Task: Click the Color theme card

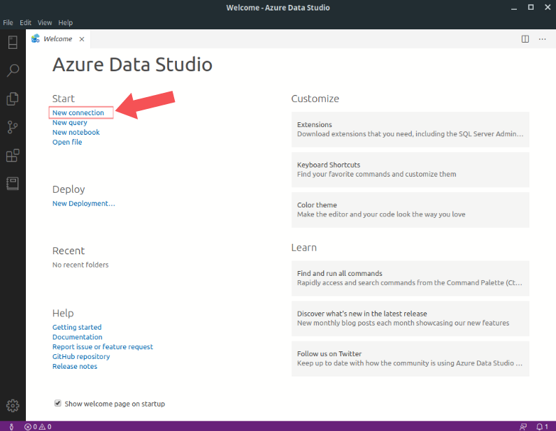Action: click(x=411, y=210)
